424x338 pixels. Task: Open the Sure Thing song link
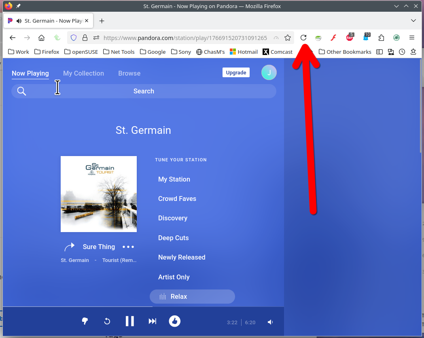coord(99,247)
